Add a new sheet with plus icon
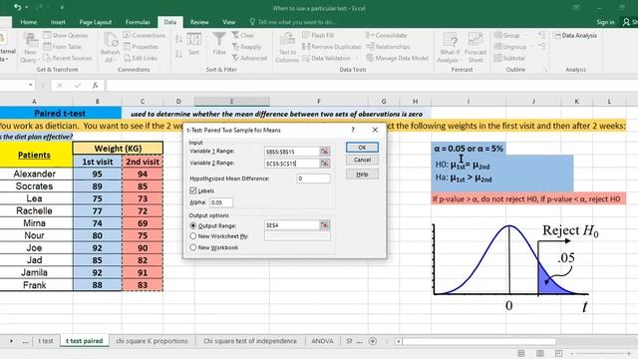Screen dimensions: 638x359 372,341
